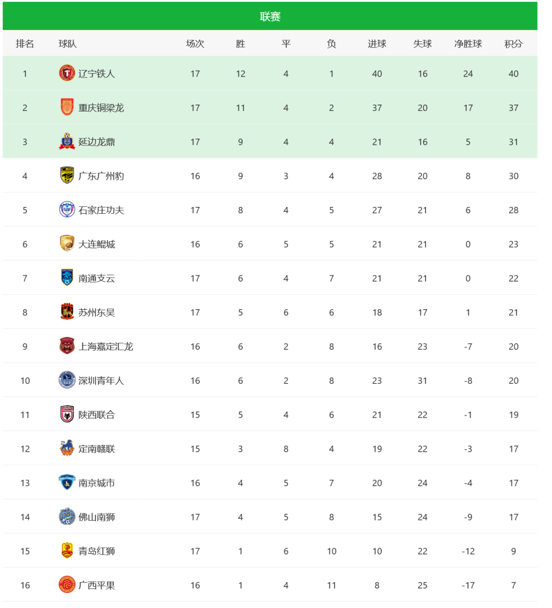Click the 积分 column header

tap(513, 44)
